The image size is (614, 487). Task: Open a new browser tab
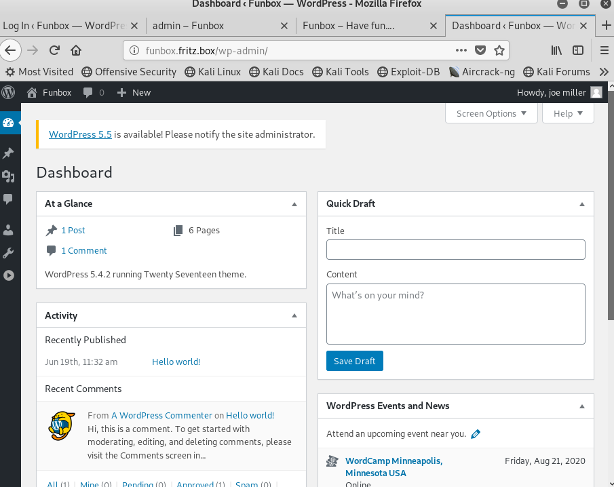click(606, 26)
